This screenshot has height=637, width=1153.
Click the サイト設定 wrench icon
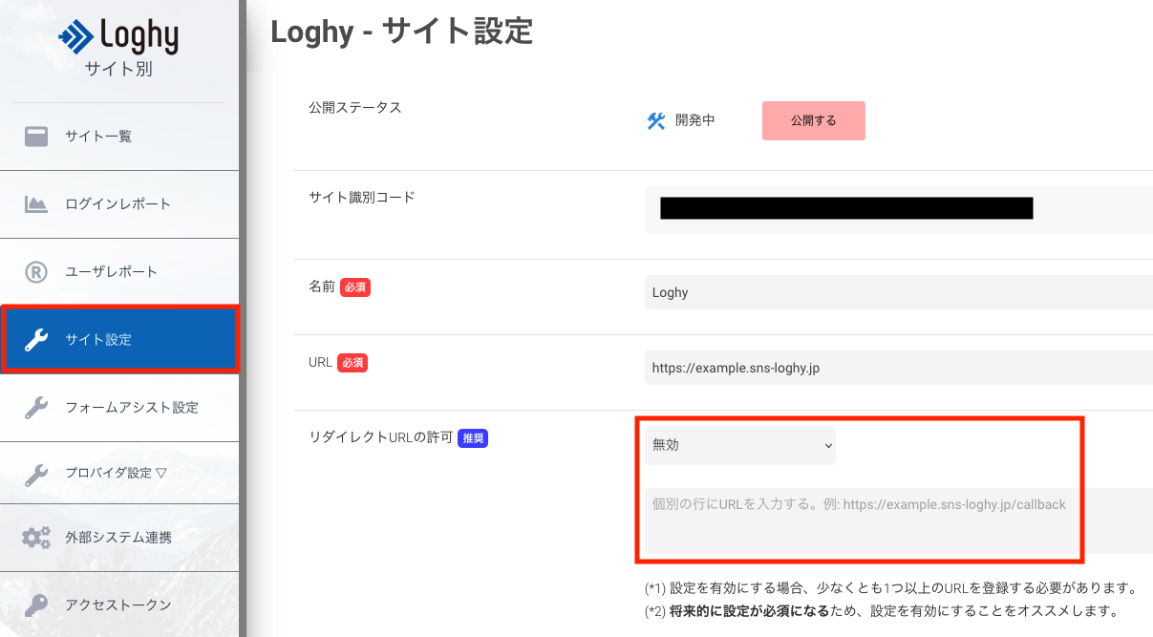(x=36, y=340)
